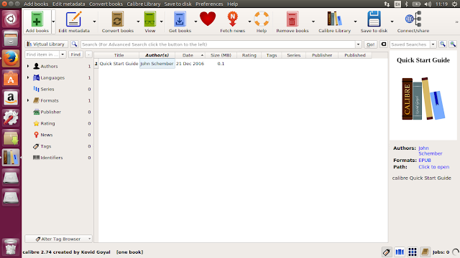Open Ubuntu Software Center in dock
This screenshot has height=258, width=460.
point(11,78)
